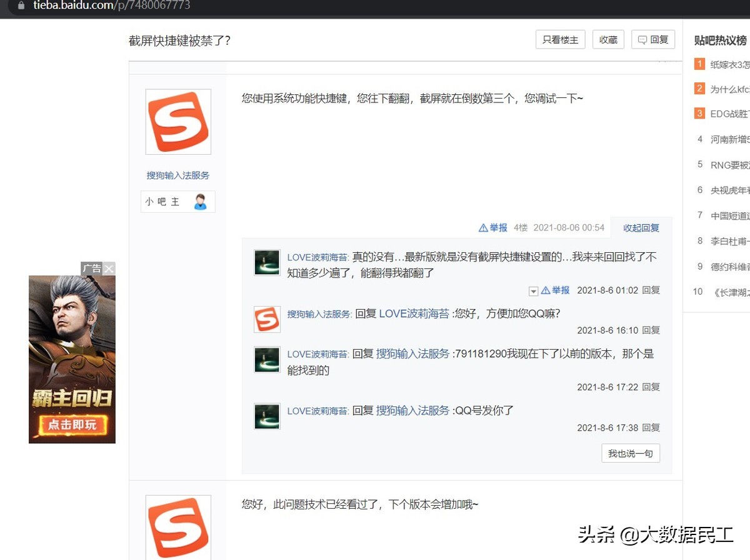Open the dropdown arrow next to inline 举报
The height and width of the screenshot is (560, 750).
[x=533, y=290]
